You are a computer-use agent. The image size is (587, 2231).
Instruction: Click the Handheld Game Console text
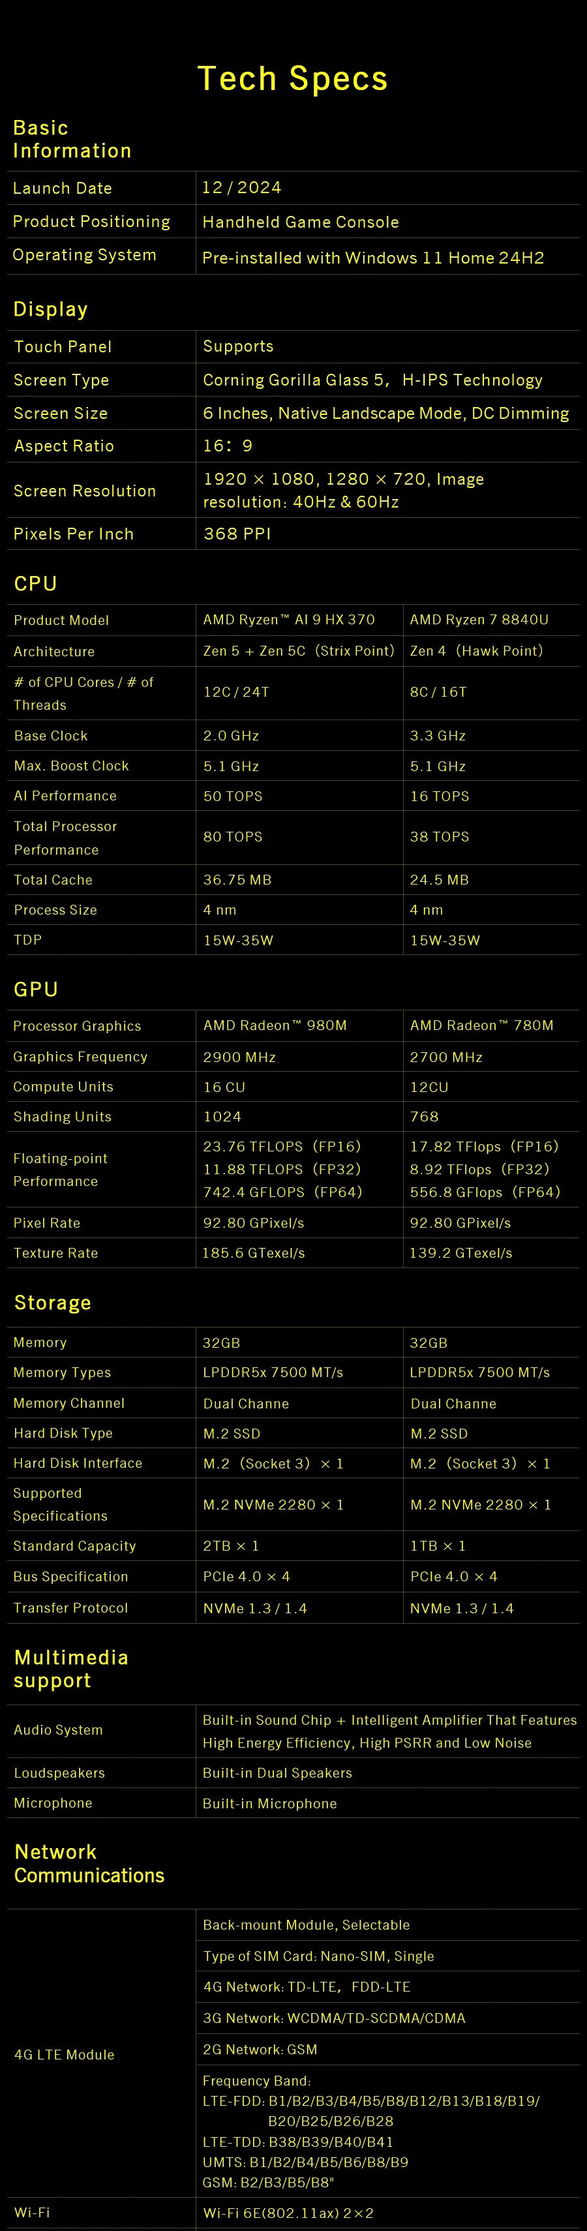[x=301, y=222]
